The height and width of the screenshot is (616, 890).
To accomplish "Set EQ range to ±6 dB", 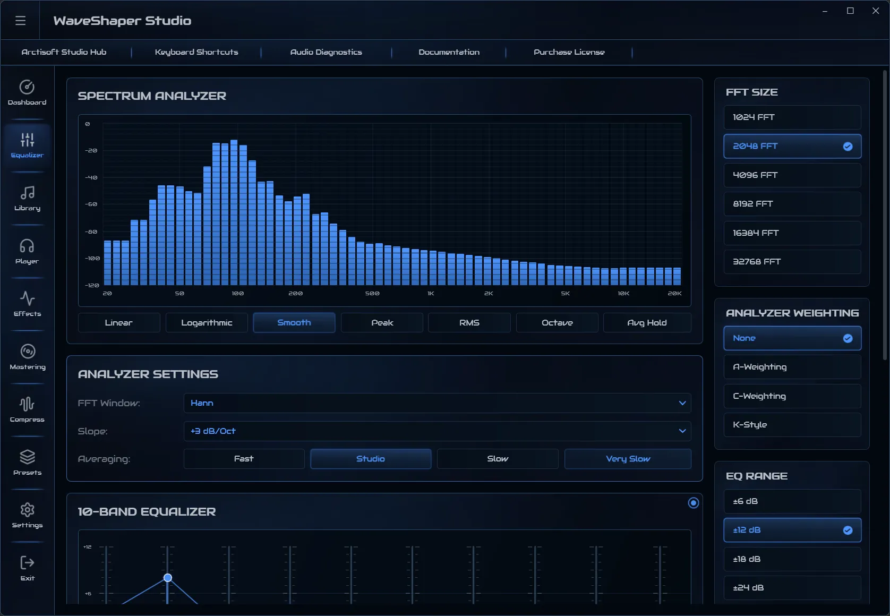I will (x=792, y=501).
